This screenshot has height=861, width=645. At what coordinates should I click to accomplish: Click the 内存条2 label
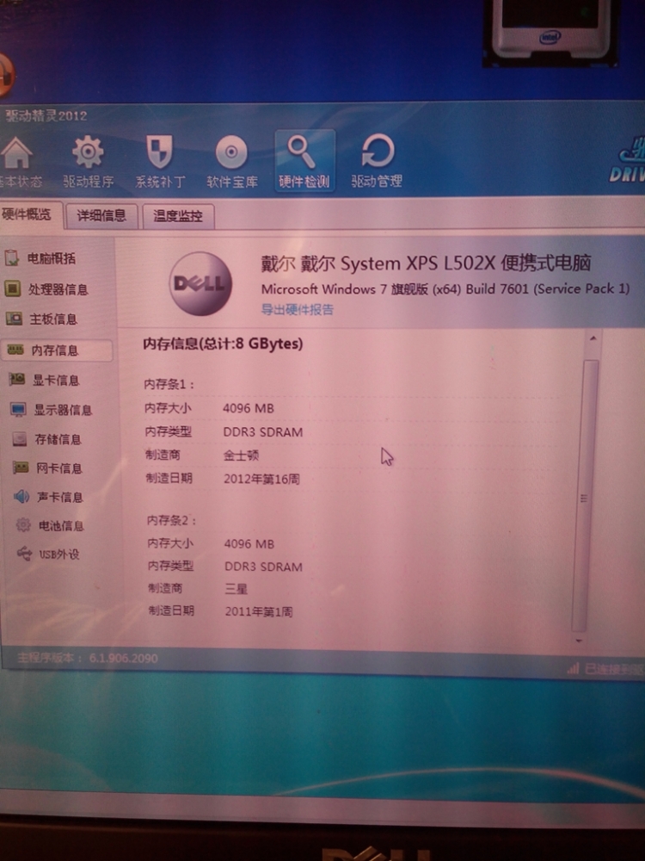(x=172, y=520)
